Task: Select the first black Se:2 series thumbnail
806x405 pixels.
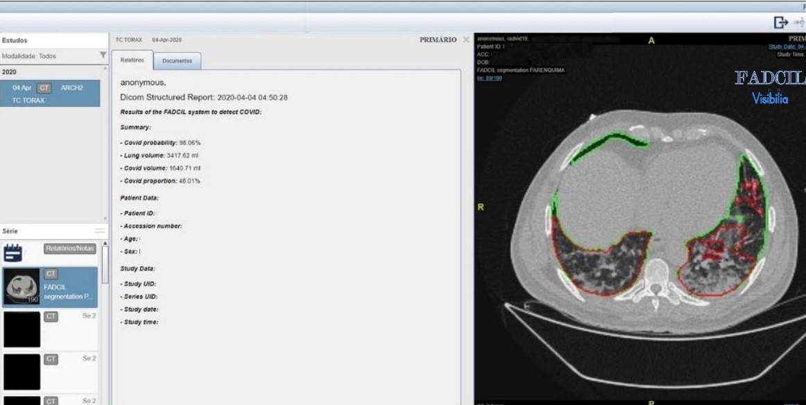Action: [22, 329]
